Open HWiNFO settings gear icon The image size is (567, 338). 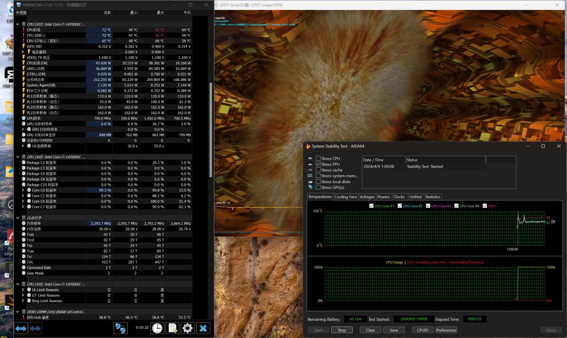[188, 328]
